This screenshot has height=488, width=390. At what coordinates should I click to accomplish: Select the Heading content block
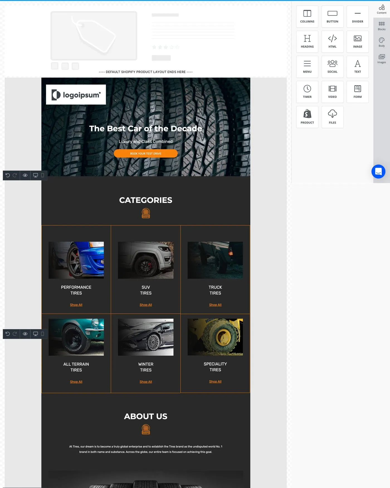pyautogui.click(x=307, y=42)
